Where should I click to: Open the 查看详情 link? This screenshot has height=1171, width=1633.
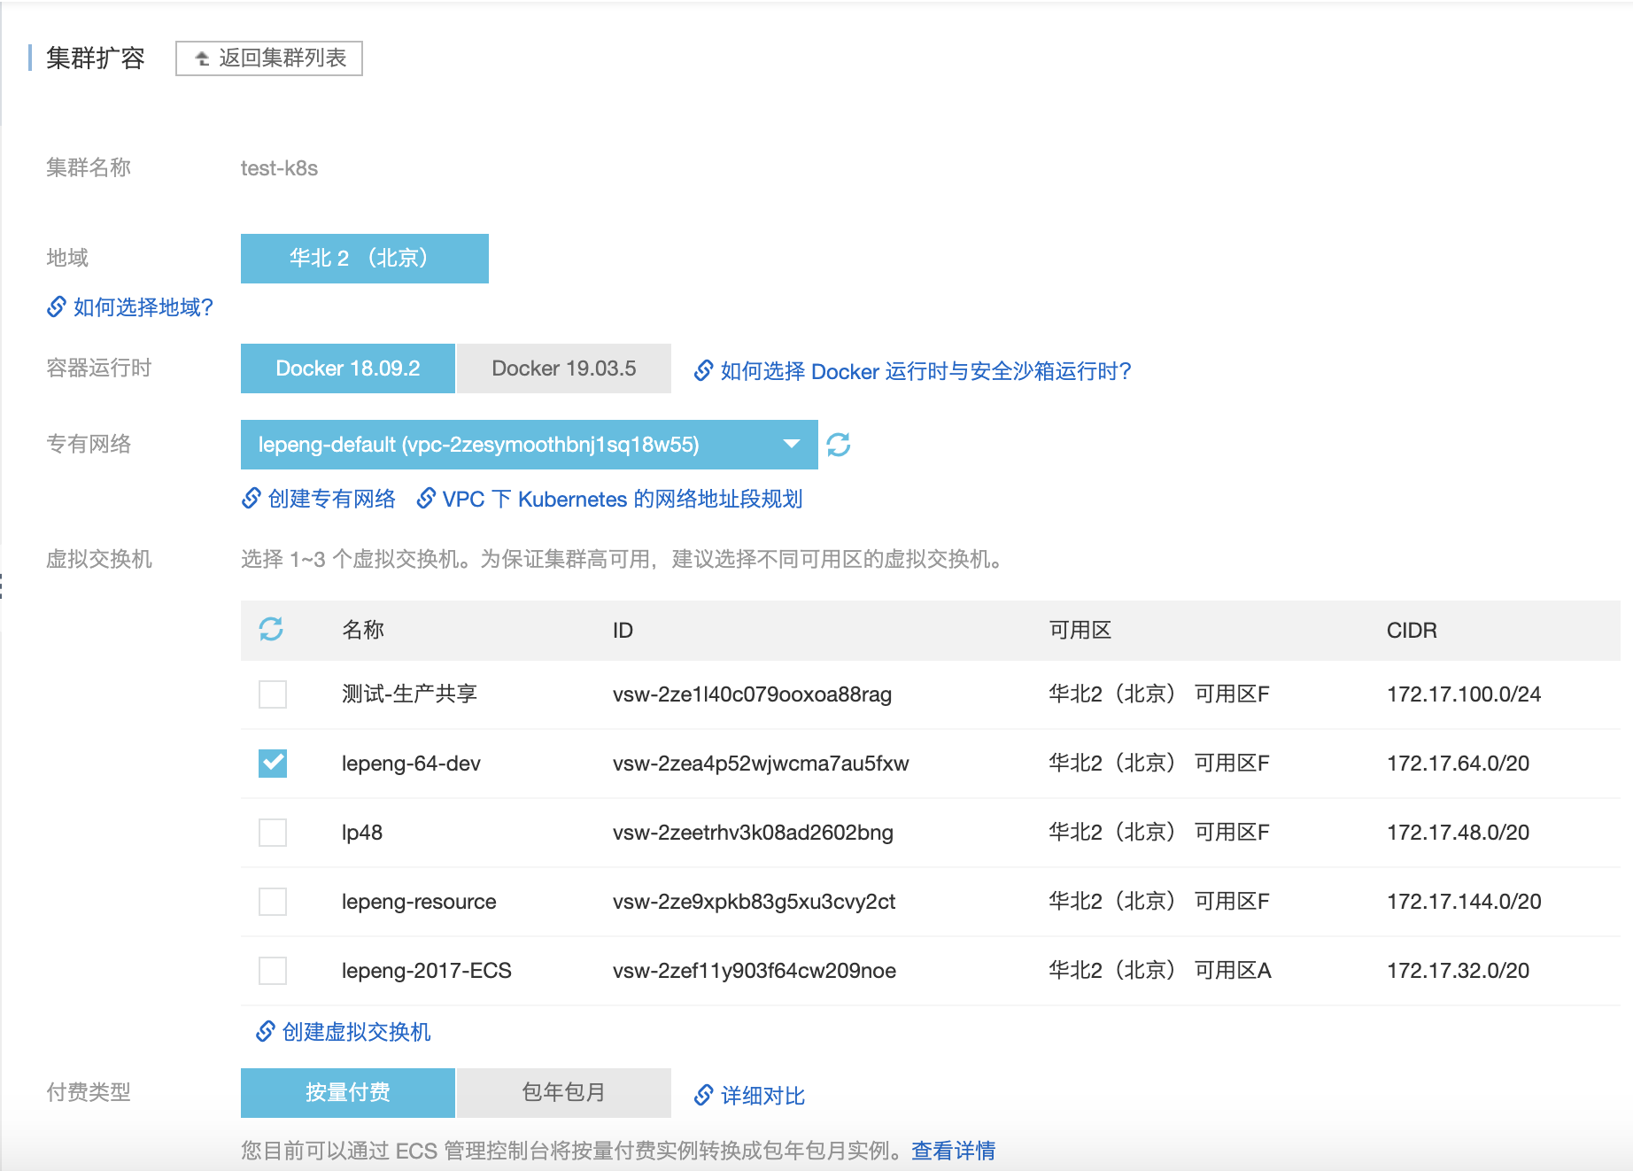tap(953, 1151)
